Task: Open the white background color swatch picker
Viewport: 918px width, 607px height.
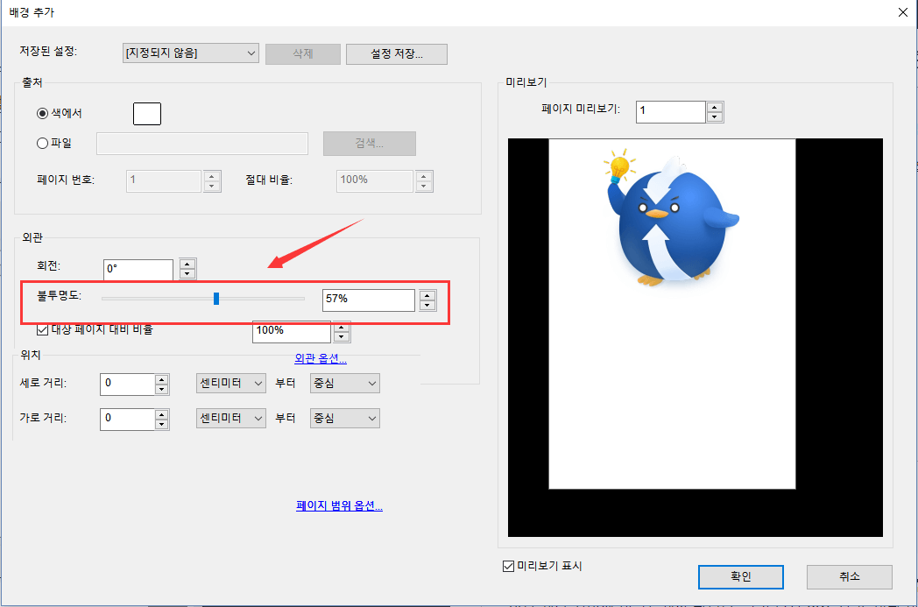Action: [x=146, y=113]
